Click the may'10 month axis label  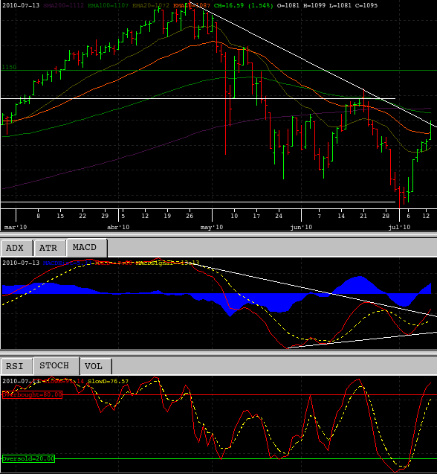point(212,227)
